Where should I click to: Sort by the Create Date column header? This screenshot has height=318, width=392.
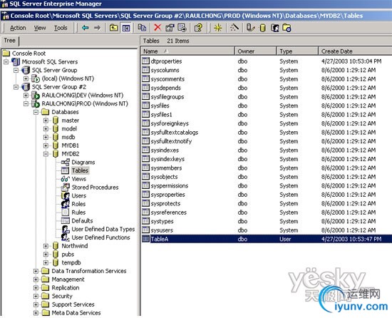pos(355,51)
